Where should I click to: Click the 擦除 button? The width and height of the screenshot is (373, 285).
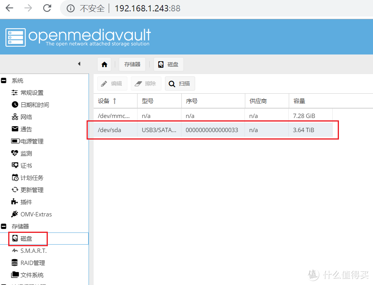146,84
